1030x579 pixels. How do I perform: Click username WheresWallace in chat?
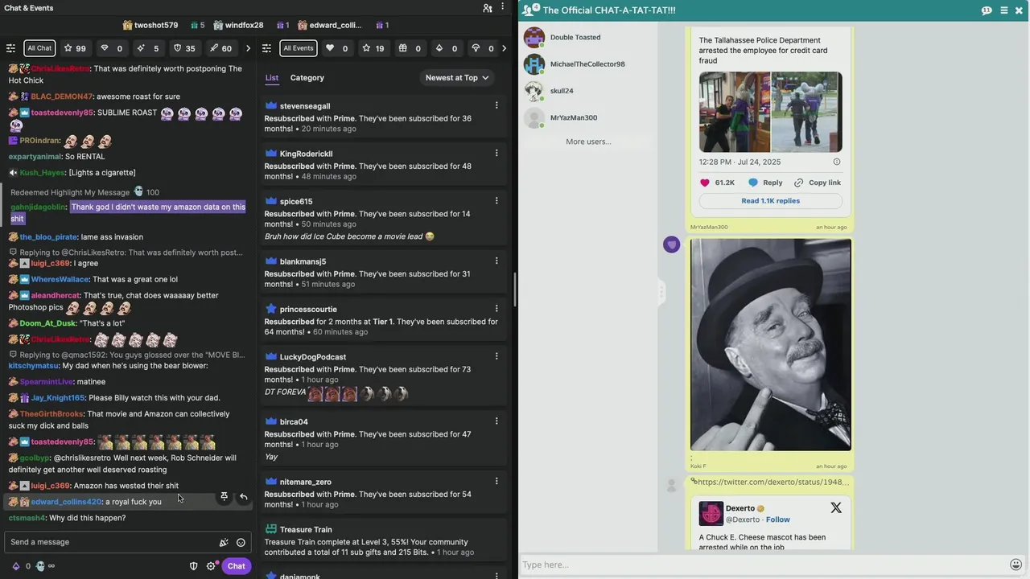point(60,279)
